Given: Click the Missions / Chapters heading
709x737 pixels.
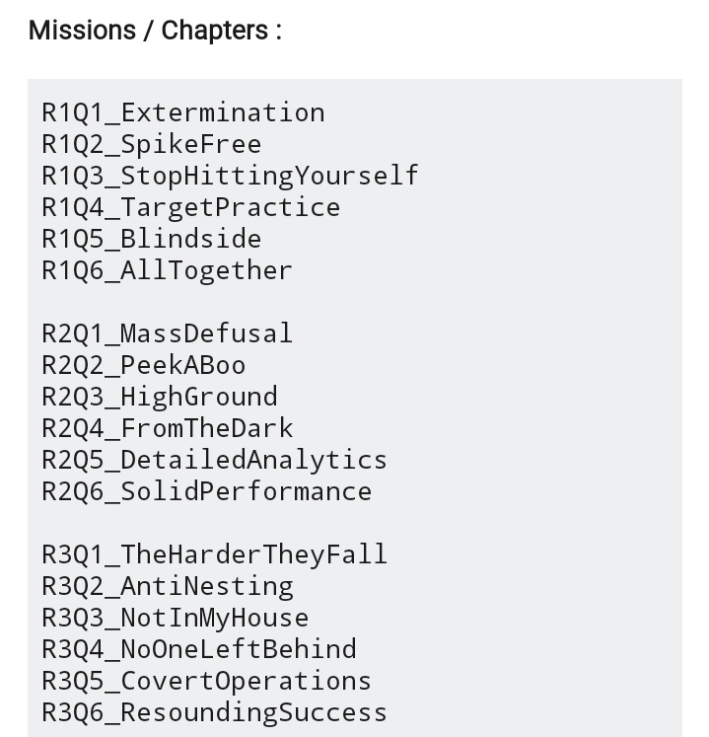Looking at the screenshot, I should (x=155, y=31).
